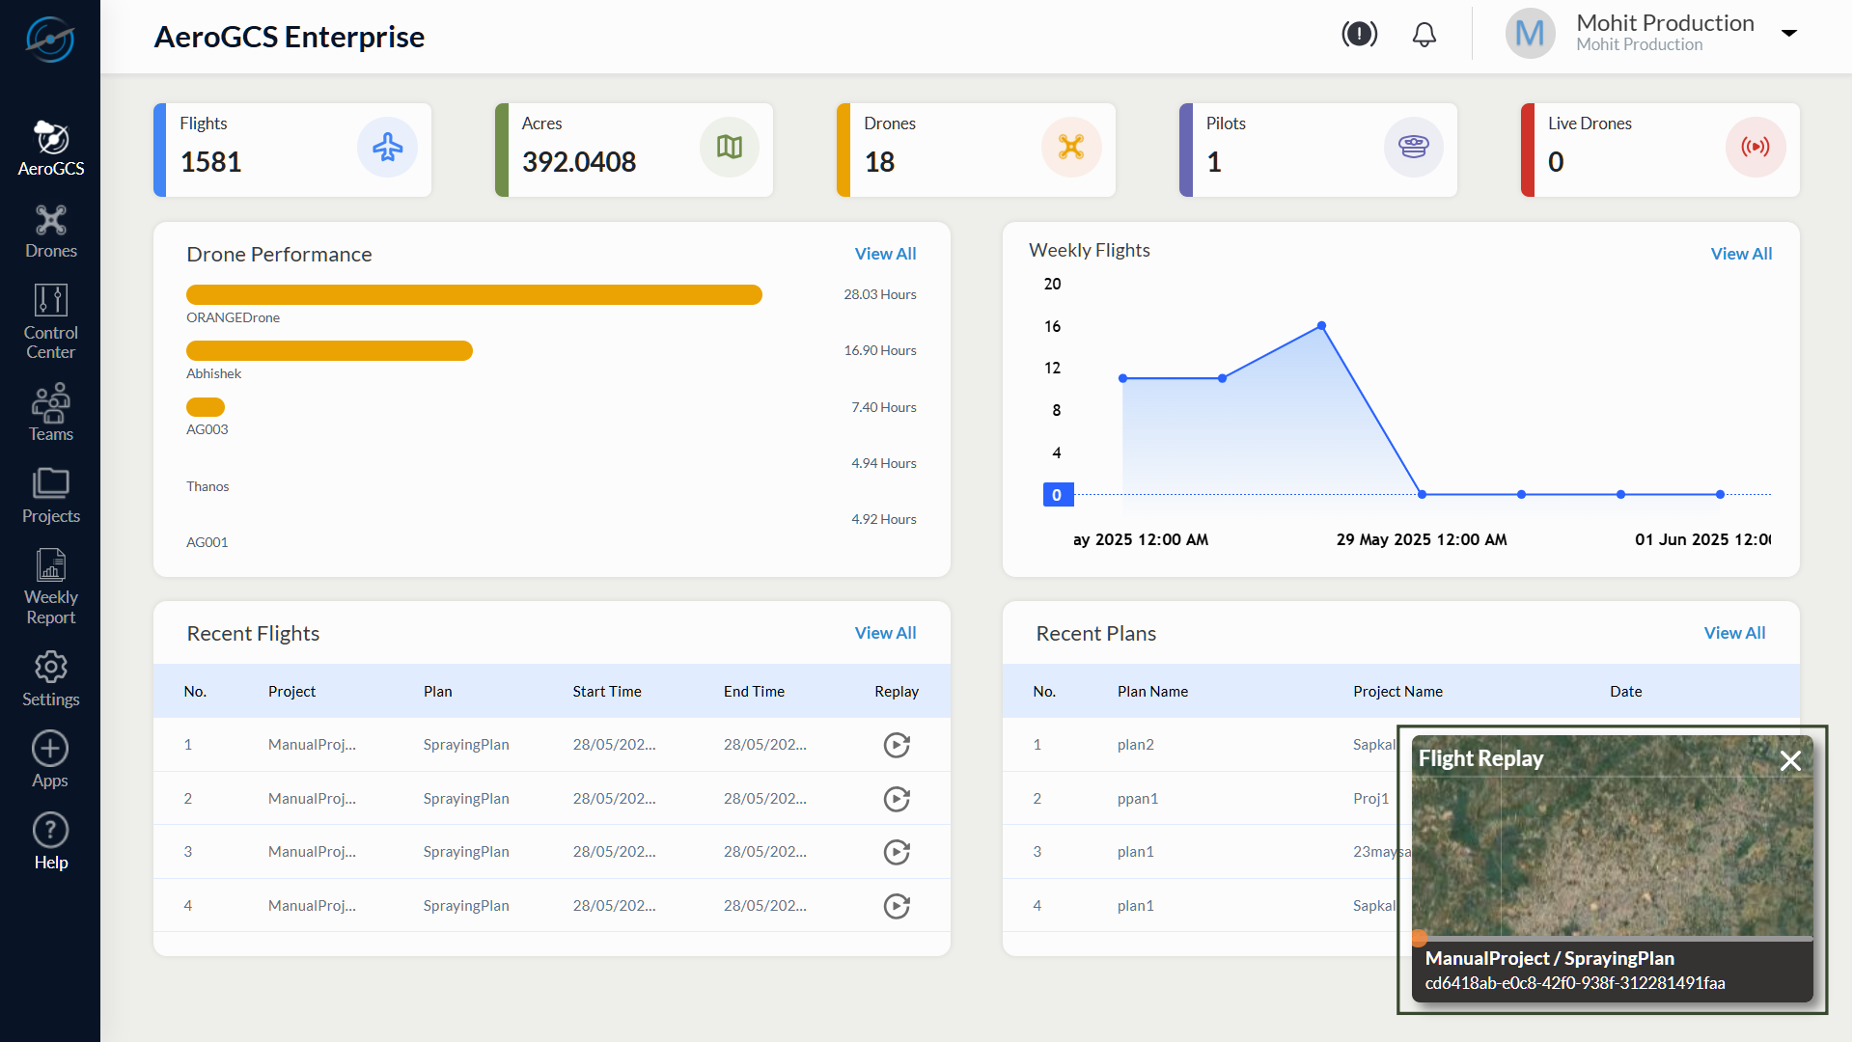The width and height of the screenshot is (1853, 1042).
Task: Replay recent flight number 3
Action: 897,852
